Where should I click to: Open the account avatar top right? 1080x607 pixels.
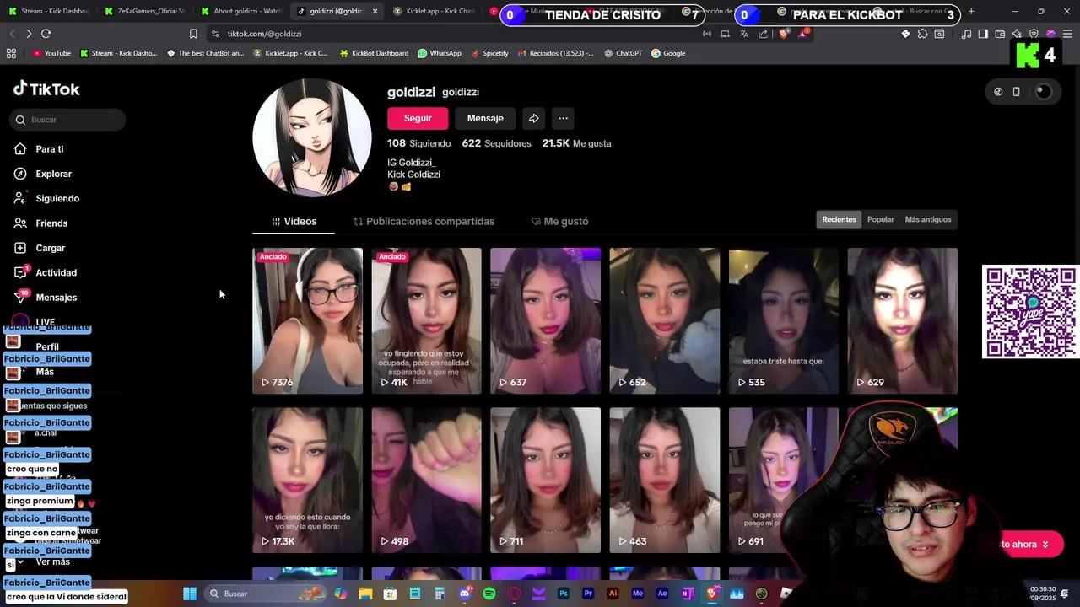pyautogui.click(x=1044, y=92)
